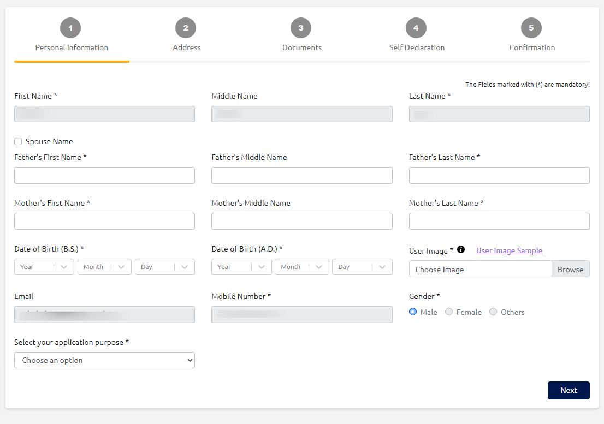Screen dimensions: 604x424
Task: Click the Browse button for user image
Action: click(571, 270)
